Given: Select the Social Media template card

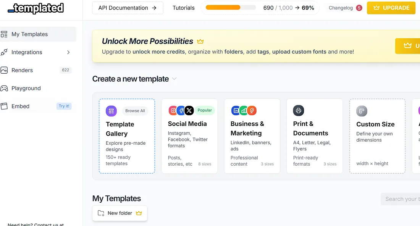Looking at the screenshot, I should tap(190, 136).
